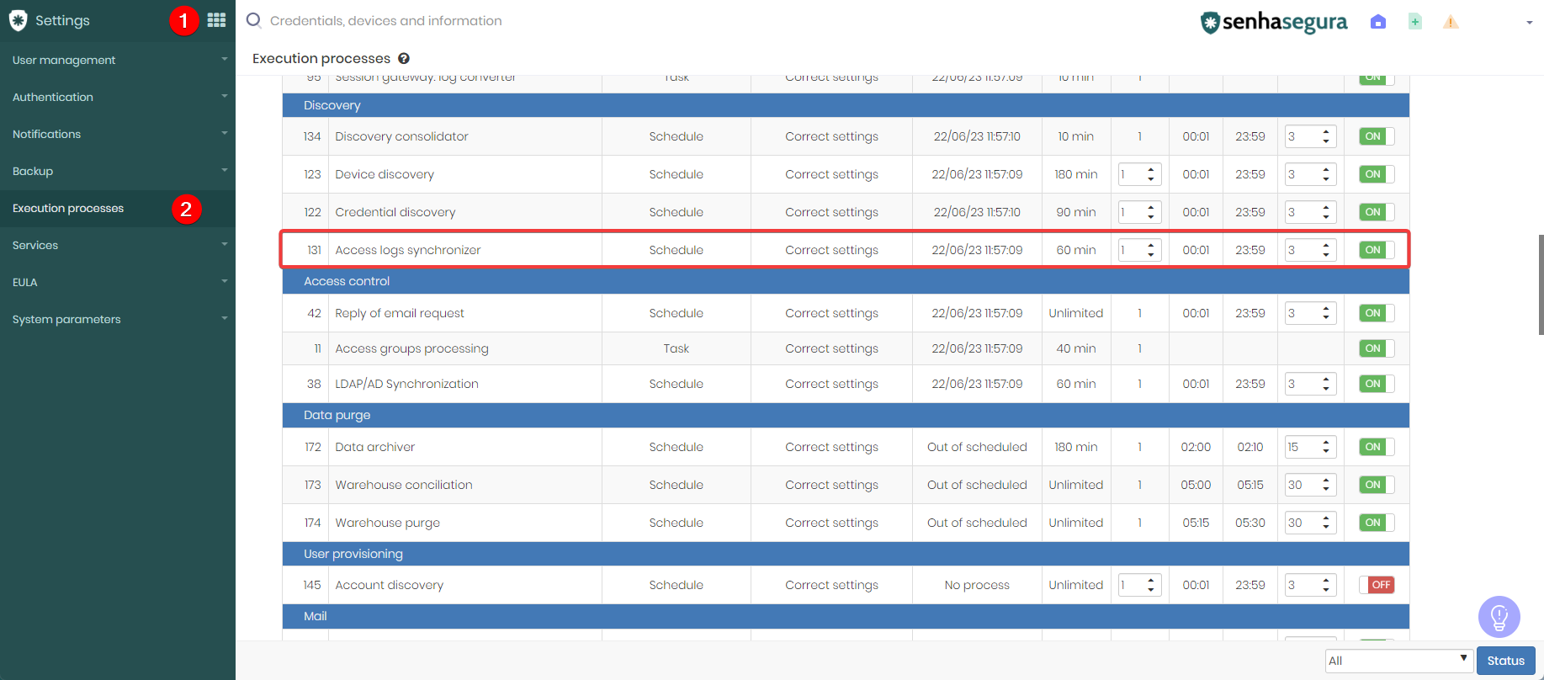This screenshot has width=1544, height=680.
Task: Click the Access control section header
Action: point(846,281)
